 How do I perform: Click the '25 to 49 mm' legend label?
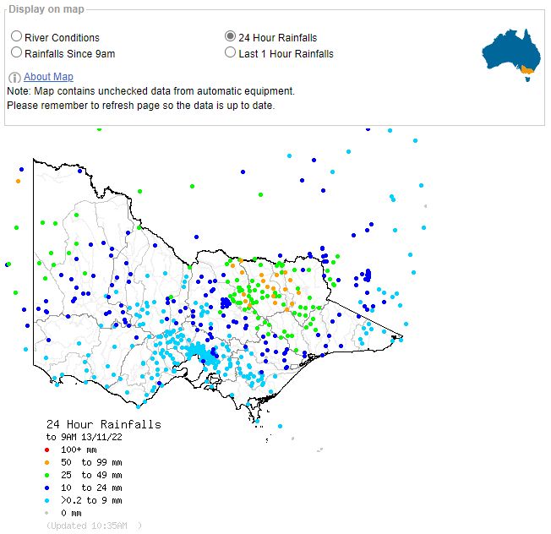click(x=91, y=475)
